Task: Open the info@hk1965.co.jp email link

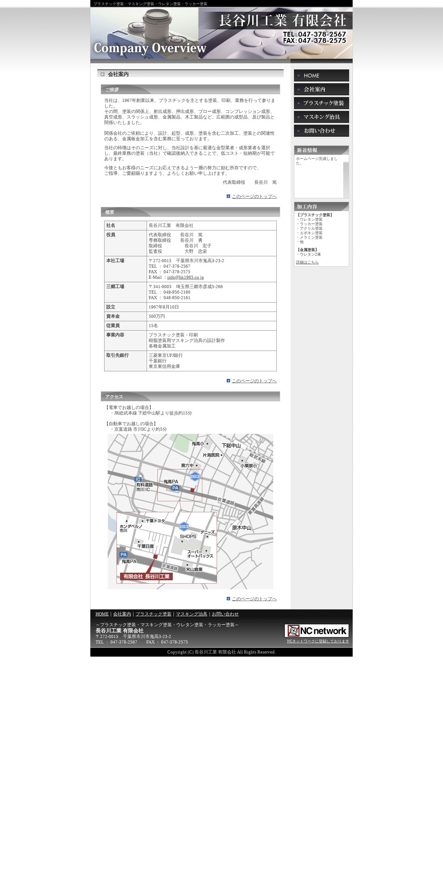Action: [x=185, y=277]
